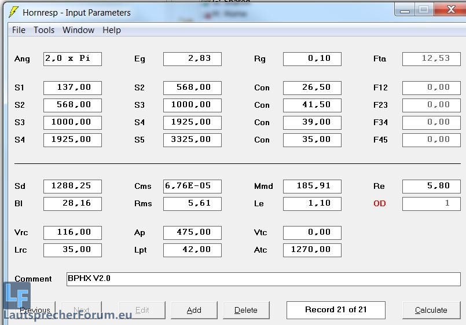This screenshot has width=466, height=325.
Task: Click the Eg value field
Action: pos(192,59)
